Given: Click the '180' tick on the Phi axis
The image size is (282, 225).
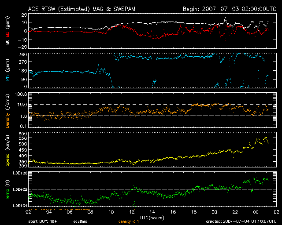Looking at the screenshot, I should tap(23, 71).
